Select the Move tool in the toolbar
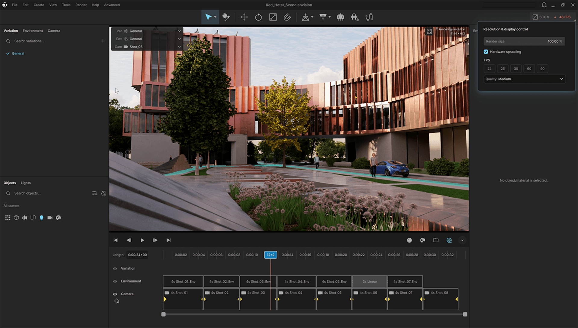578x328 pixels. pos(244,17)
